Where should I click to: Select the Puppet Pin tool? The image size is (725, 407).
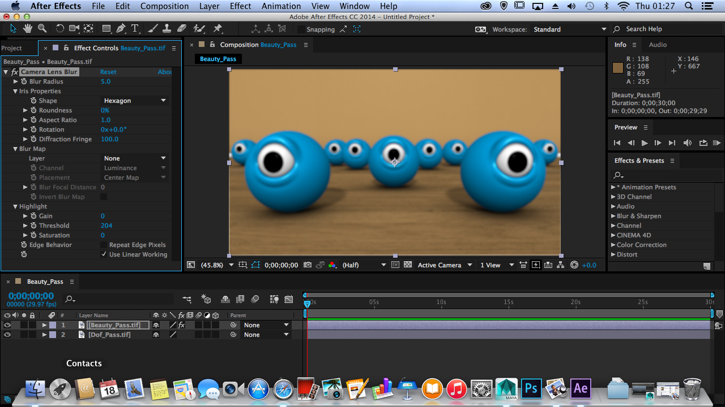[x=217, y=28]
